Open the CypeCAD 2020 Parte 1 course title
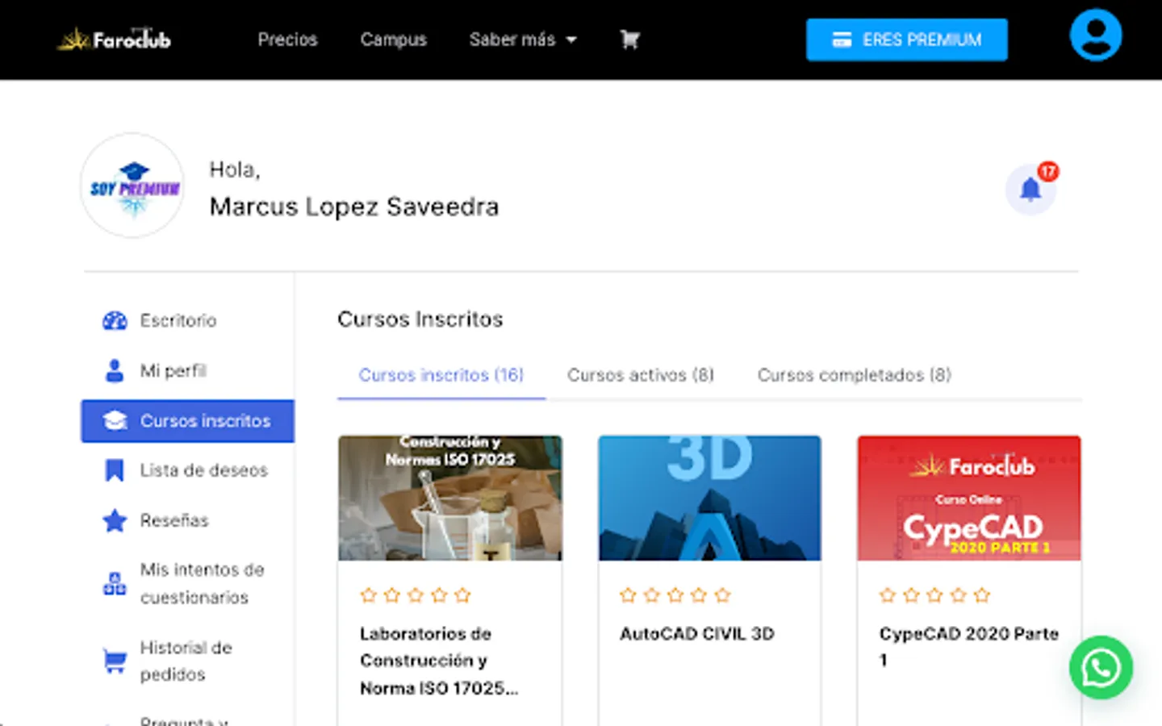The image size is (1162, 726). (968, 647)
